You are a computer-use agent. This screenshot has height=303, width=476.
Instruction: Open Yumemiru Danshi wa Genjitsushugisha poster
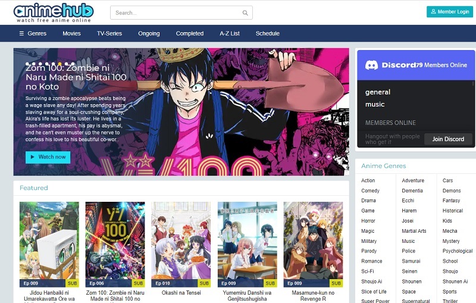pos(247,245)
